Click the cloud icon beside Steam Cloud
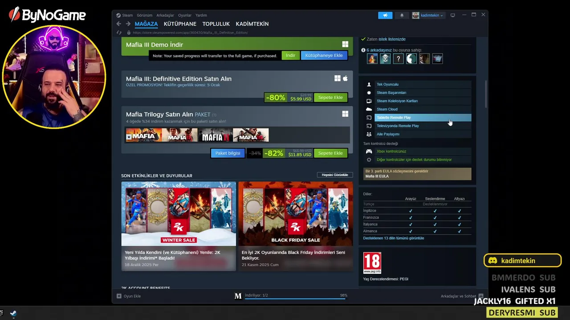 pos(369,109)
